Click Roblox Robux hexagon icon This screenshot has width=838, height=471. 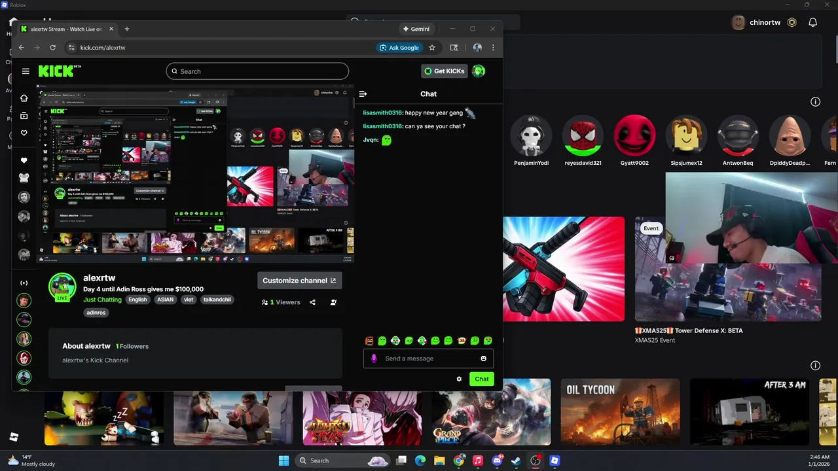[792, 22]
